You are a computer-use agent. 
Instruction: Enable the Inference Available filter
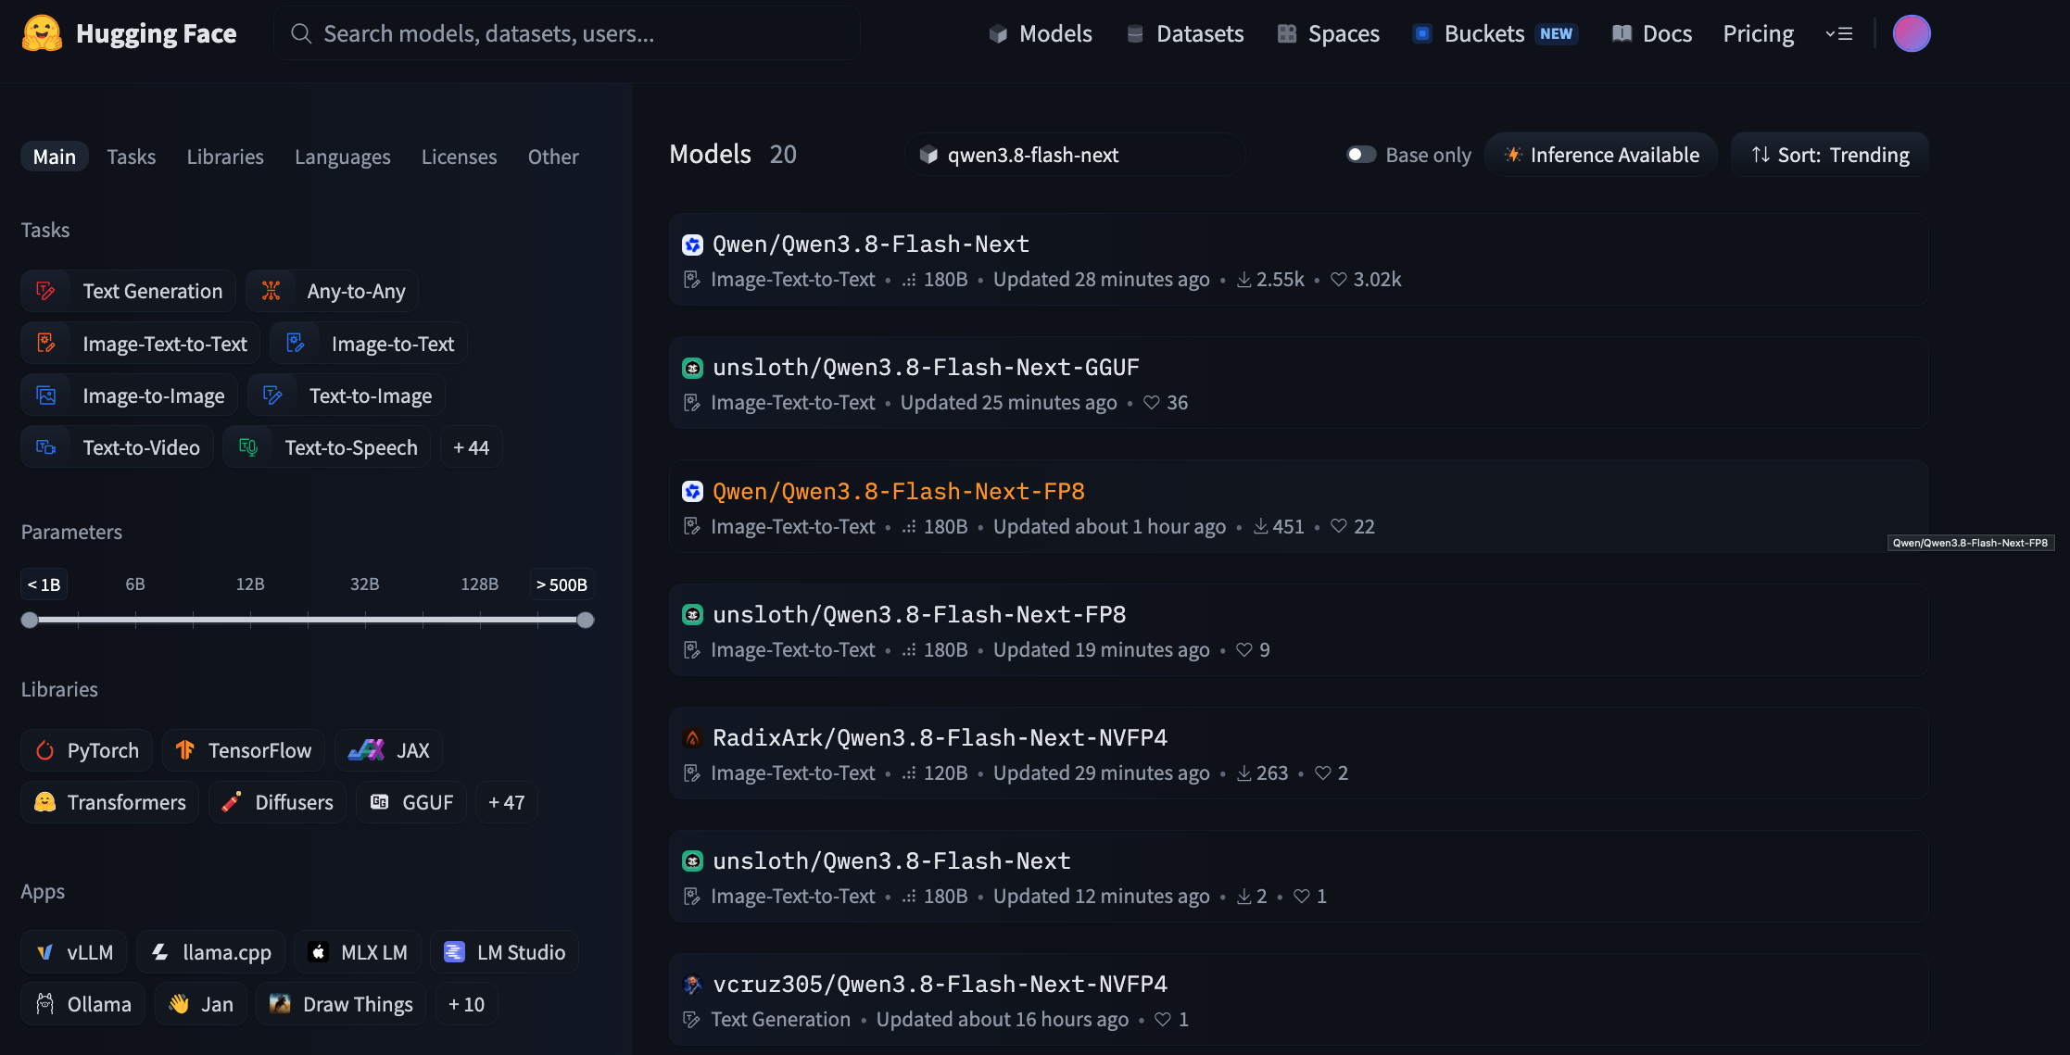pos(1601,155)
